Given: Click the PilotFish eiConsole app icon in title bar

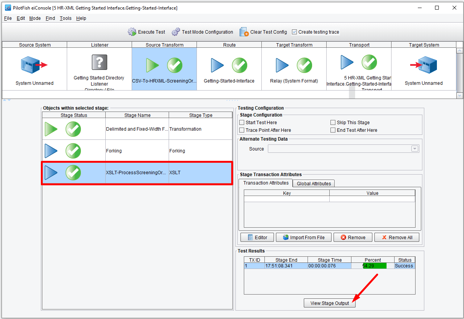Looking at the screenshot, I should 8,8.
